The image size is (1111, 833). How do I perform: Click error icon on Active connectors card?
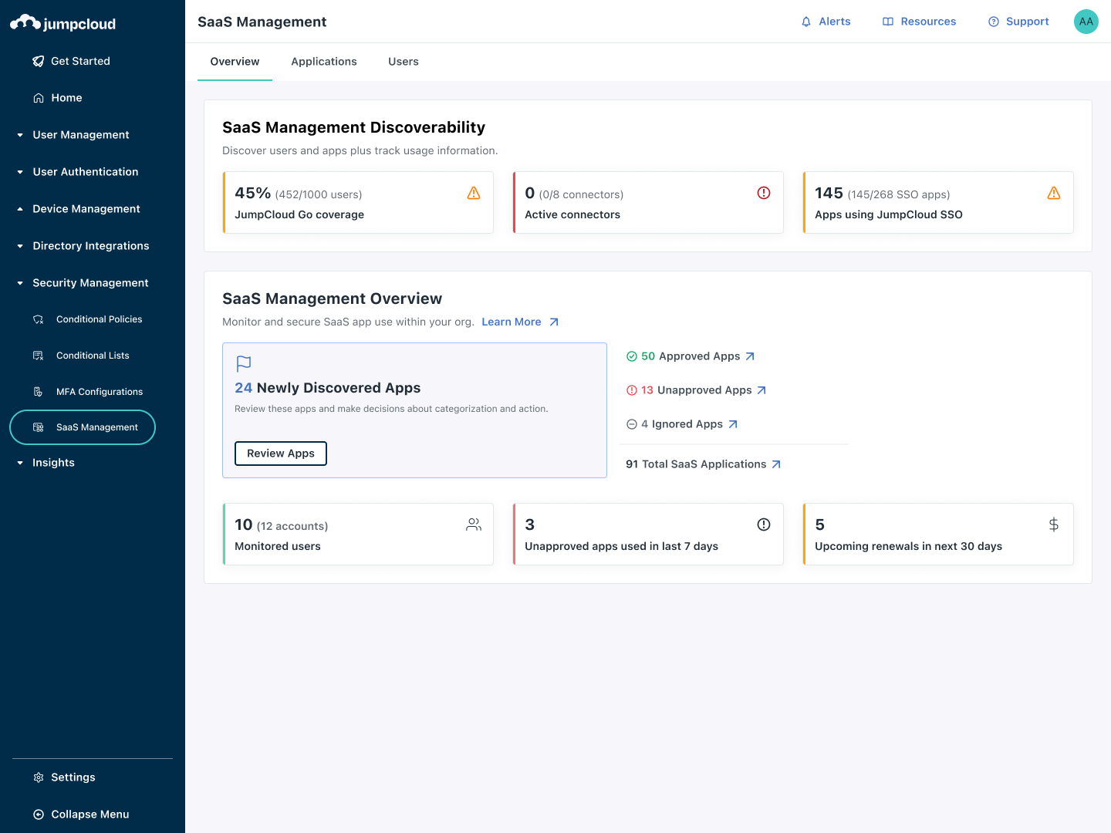pos(764,193)
